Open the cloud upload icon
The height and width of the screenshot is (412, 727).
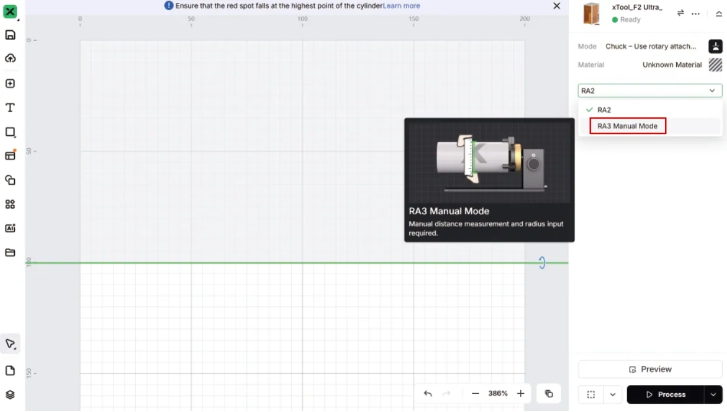click(10, 58)
